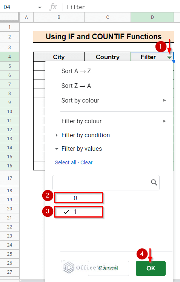Click the Select all link
180x282 pixels.
tap(66, 162)
